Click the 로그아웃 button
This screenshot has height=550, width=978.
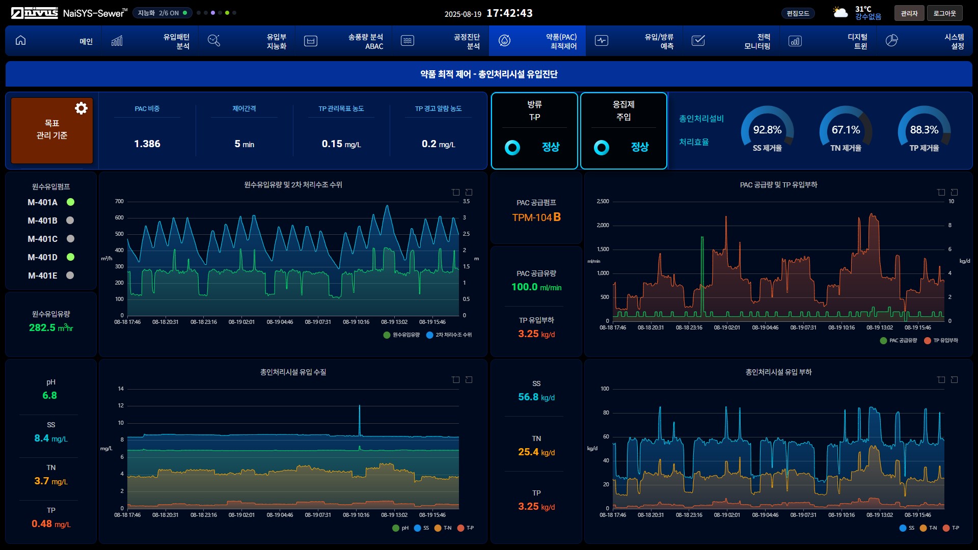(x=944, y=13)
